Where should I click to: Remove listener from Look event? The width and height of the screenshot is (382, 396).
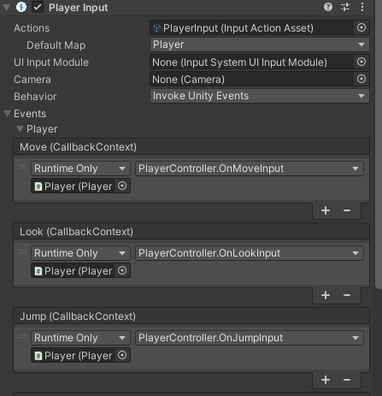(347, 295)
